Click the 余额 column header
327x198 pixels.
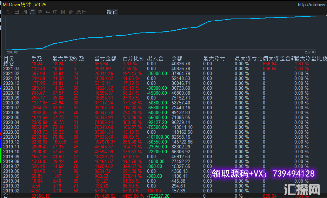click(177, 58)
